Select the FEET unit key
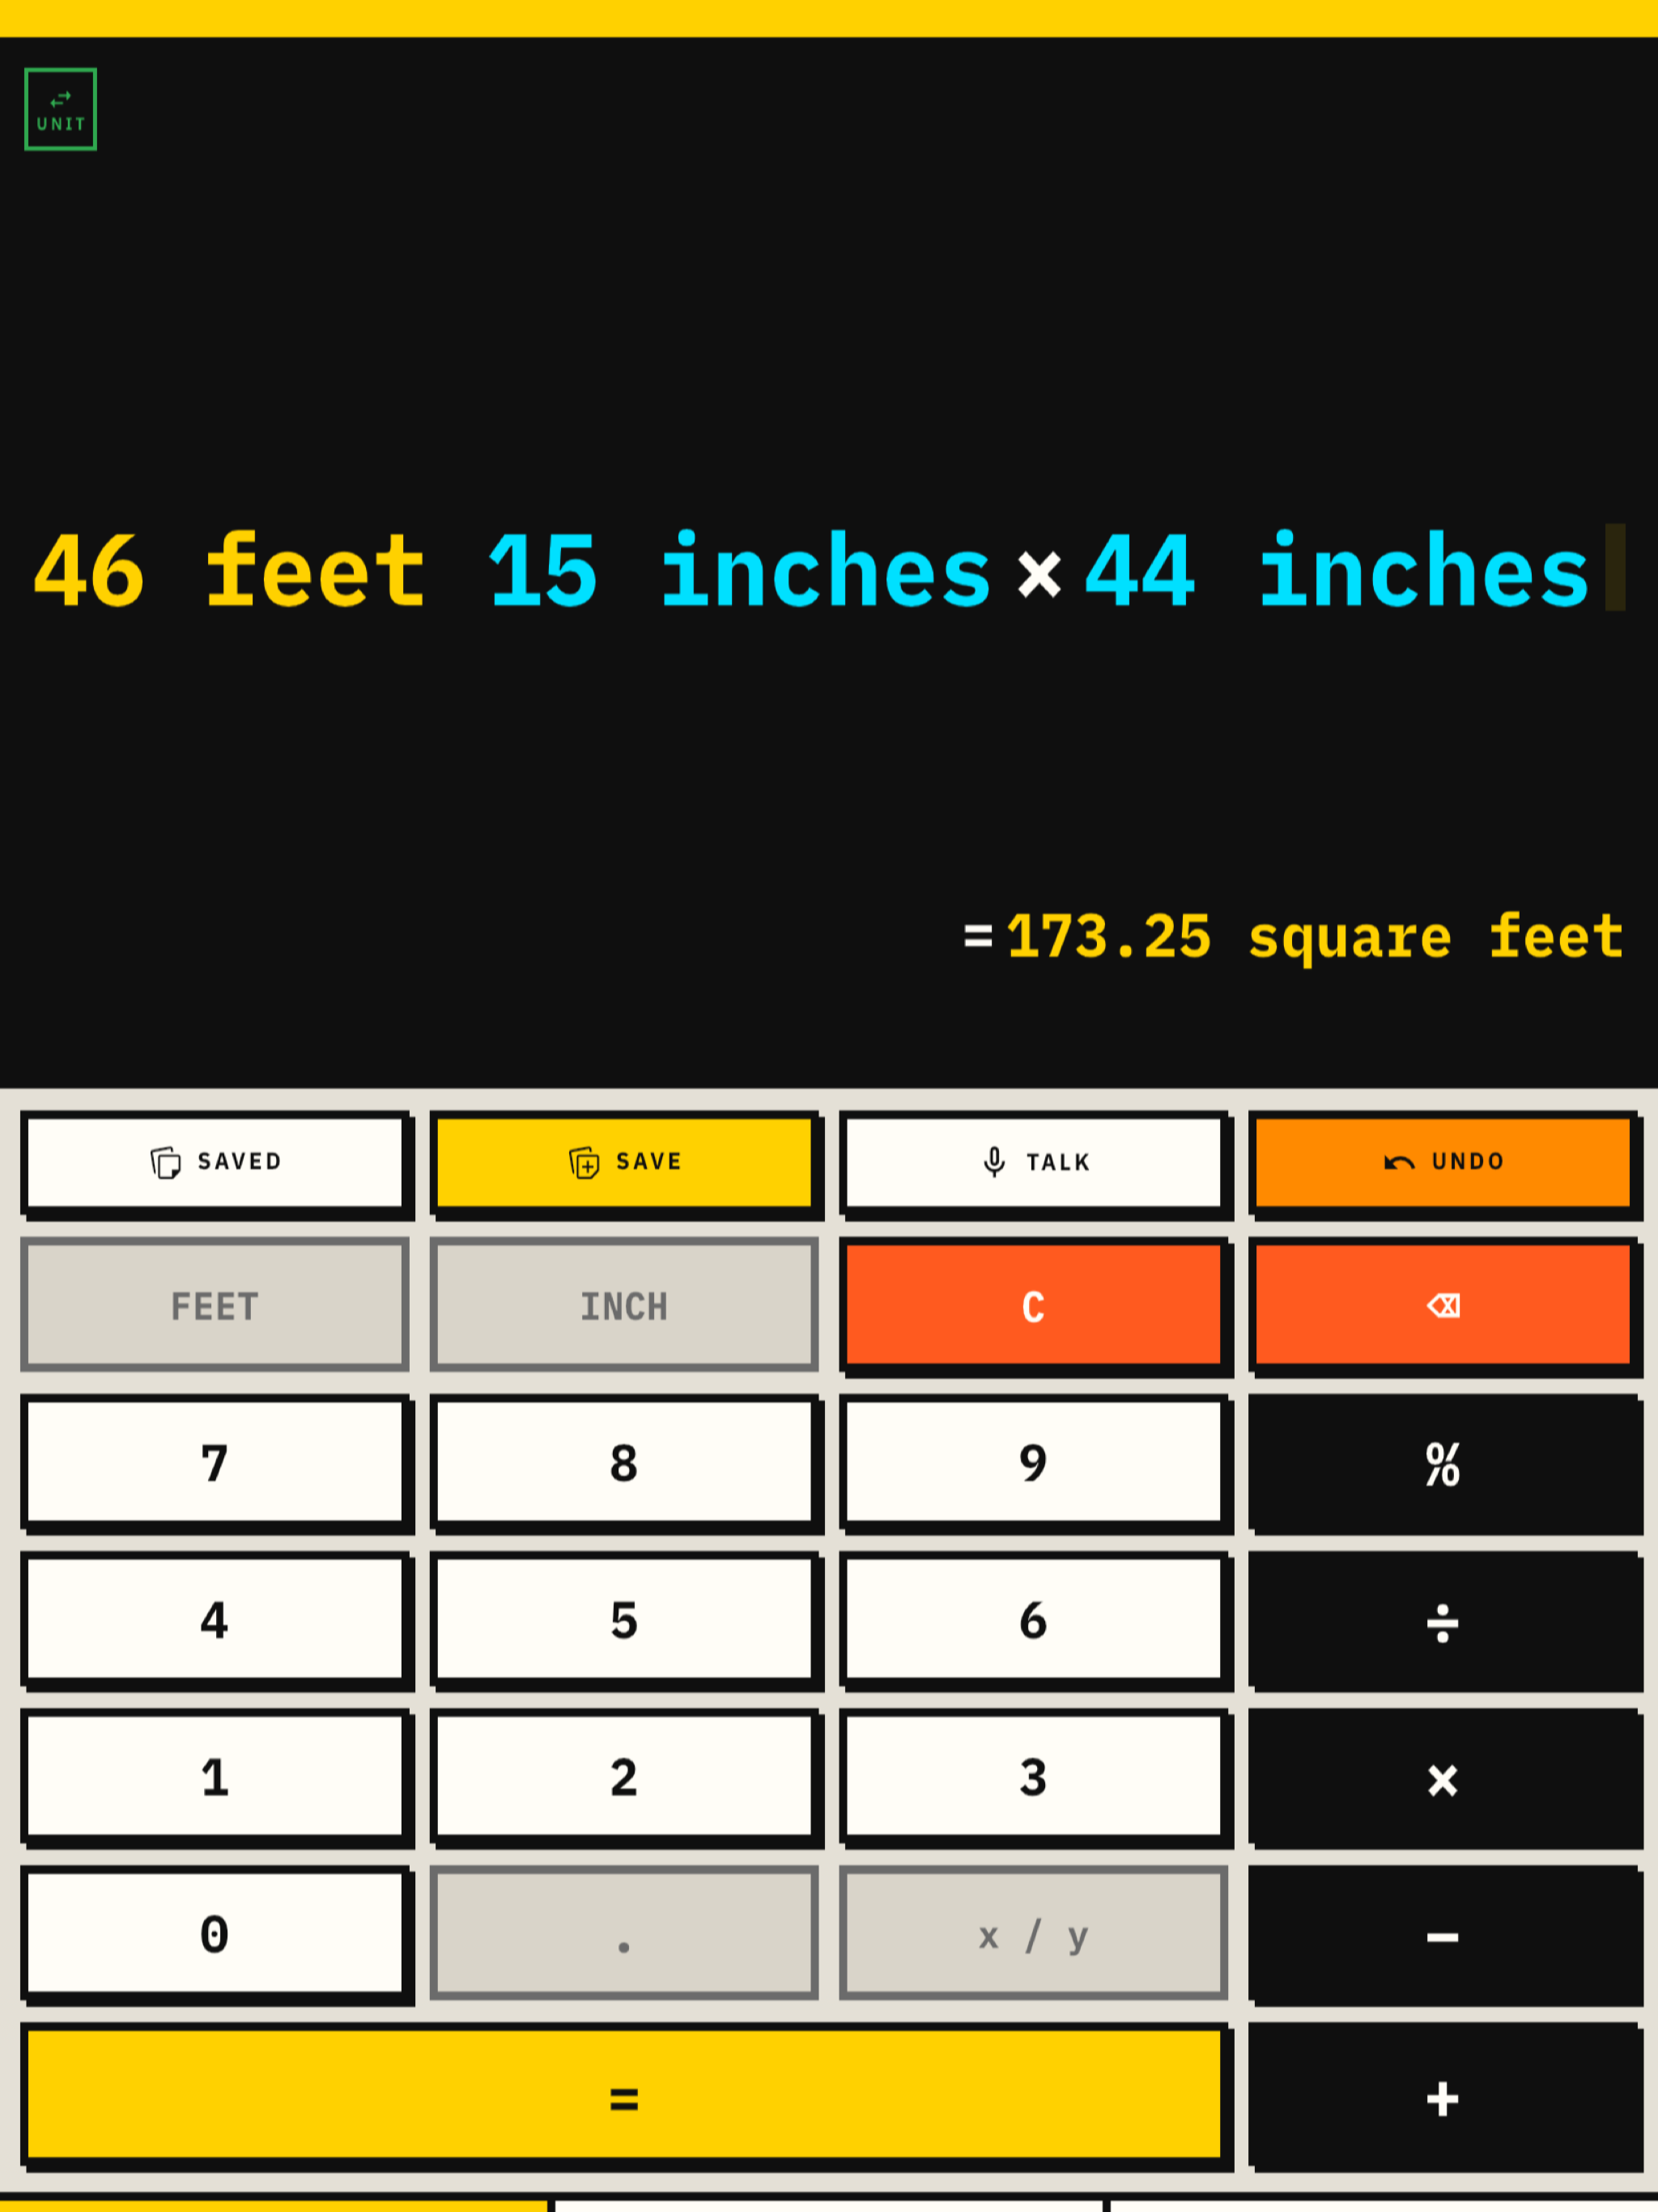Image resolution: width=1658 pixels, height=2212 pixels. point(215,1305)
